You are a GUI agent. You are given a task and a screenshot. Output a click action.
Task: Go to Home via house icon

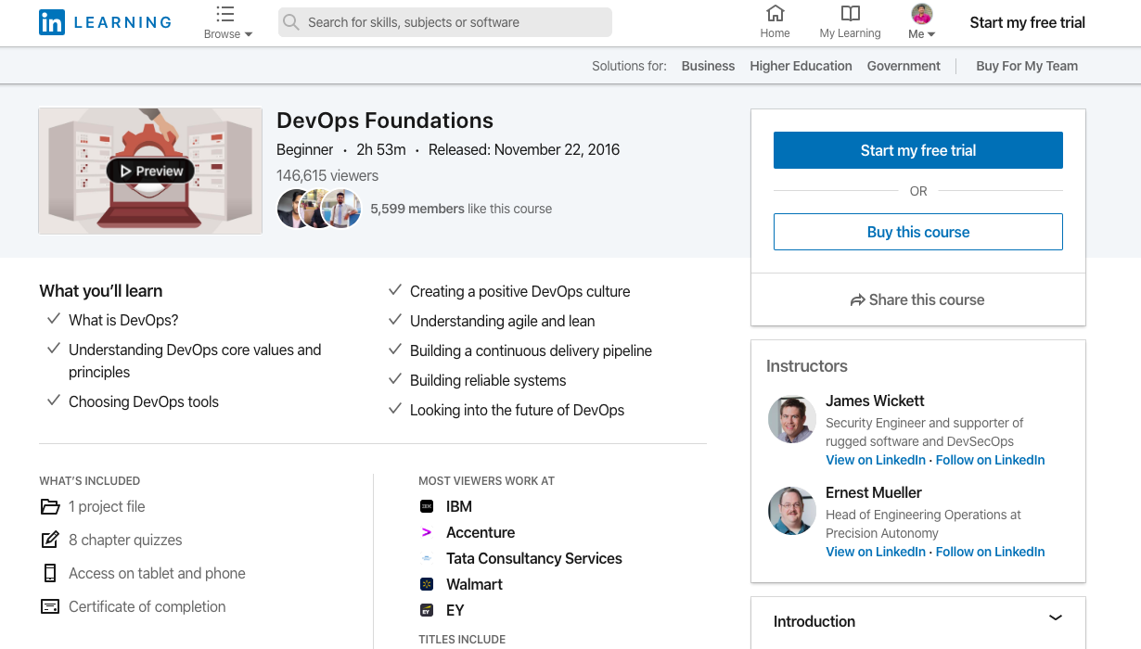coord(775,14)
